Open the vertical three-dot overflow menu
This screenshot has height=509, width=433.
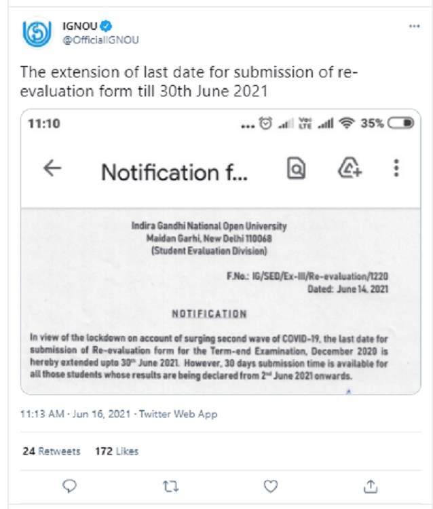[x=396, y=169]
